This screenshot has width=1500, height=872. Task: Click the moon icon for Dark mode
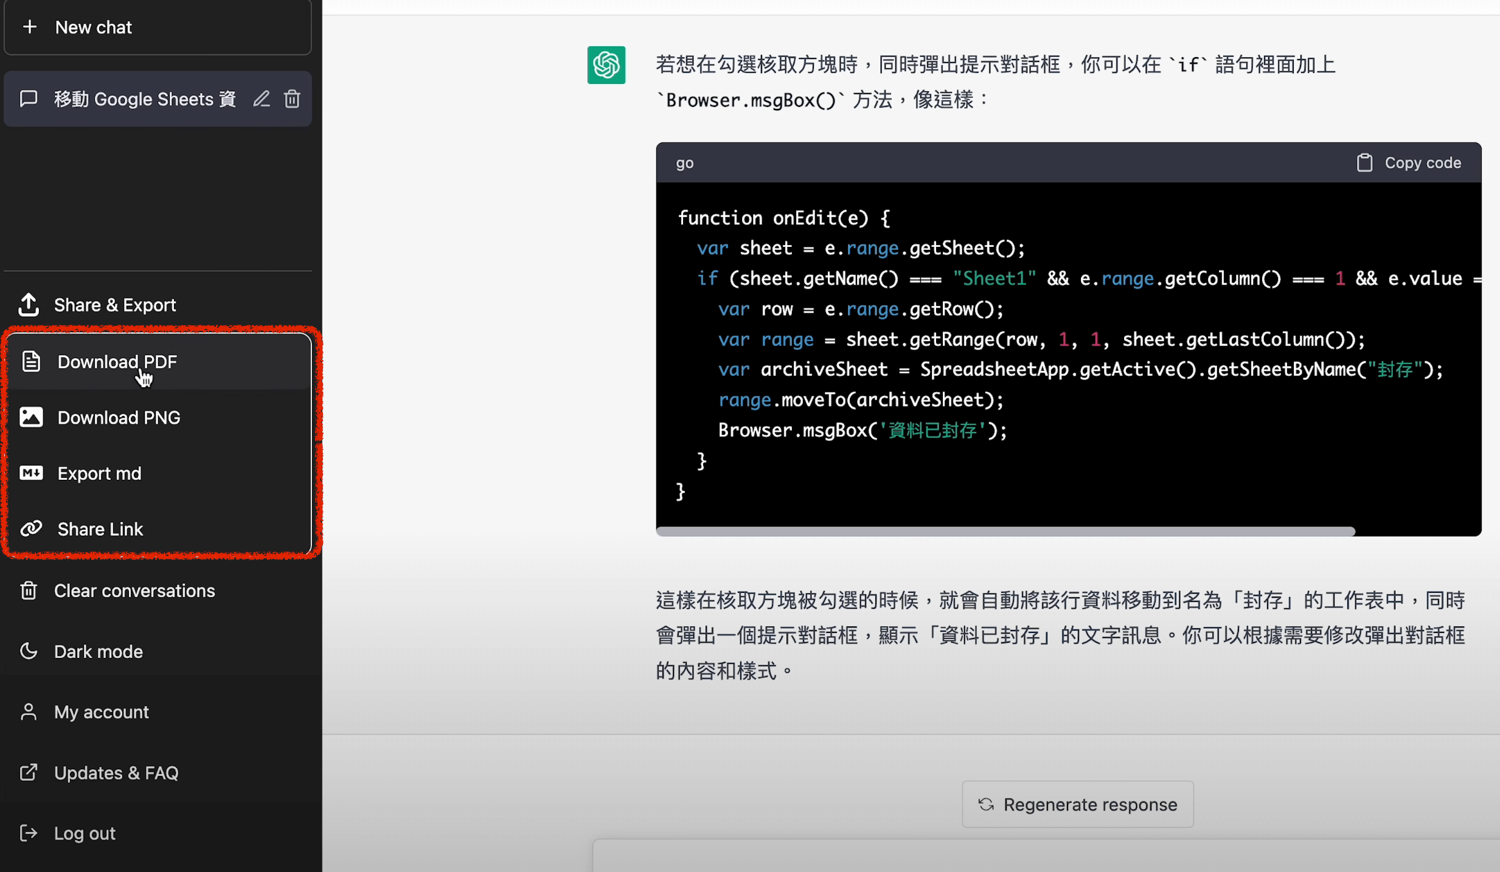click(29, 651)
